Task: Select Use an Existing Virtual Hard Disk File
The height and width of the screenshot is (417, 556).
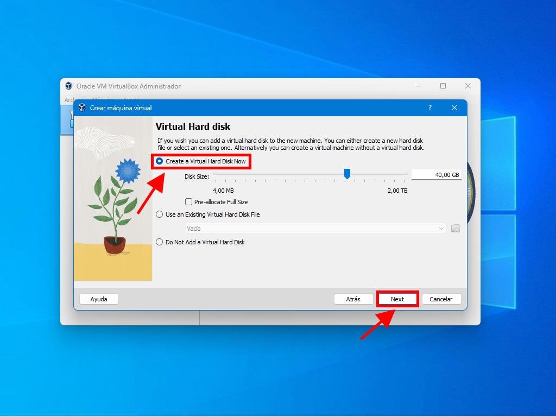Action: 160,214
